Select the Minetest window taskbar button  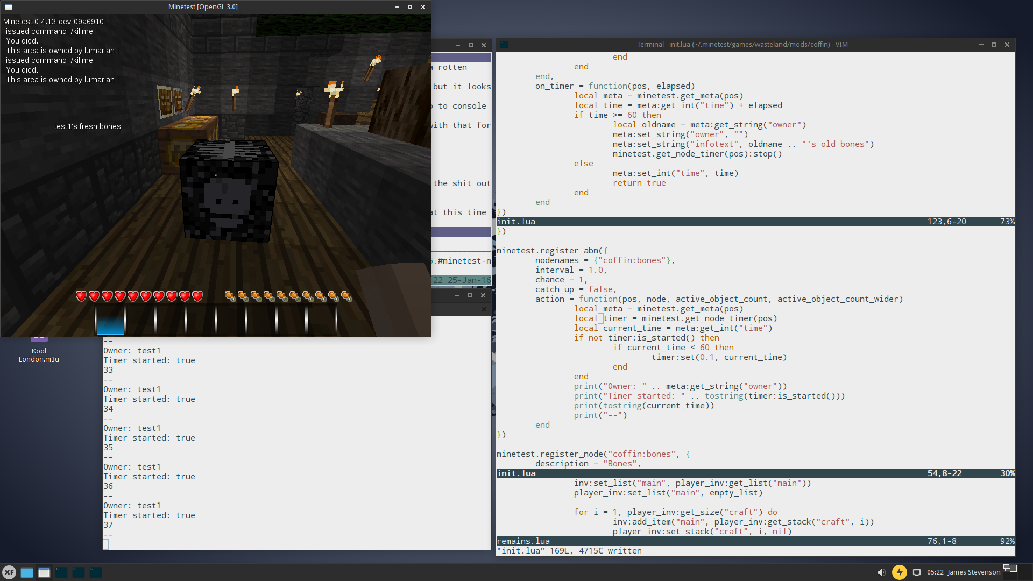(x=44, y=572)
